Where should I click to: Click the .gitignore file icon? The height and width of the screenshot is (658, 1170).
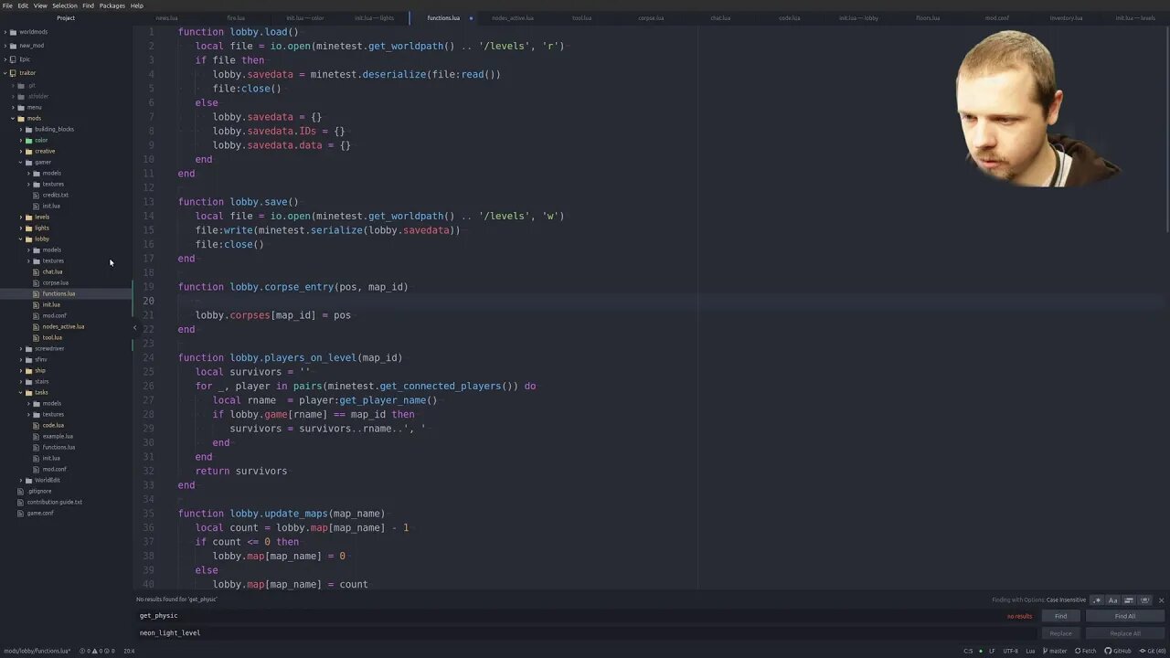[x=21, y=491]
